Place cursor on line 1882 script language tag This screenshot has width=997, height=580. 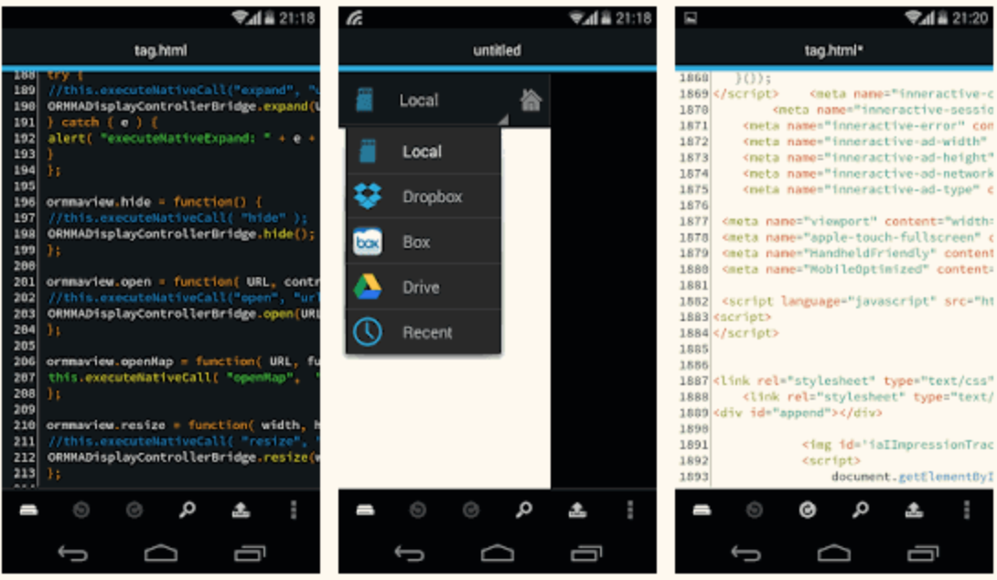(856, 302)
